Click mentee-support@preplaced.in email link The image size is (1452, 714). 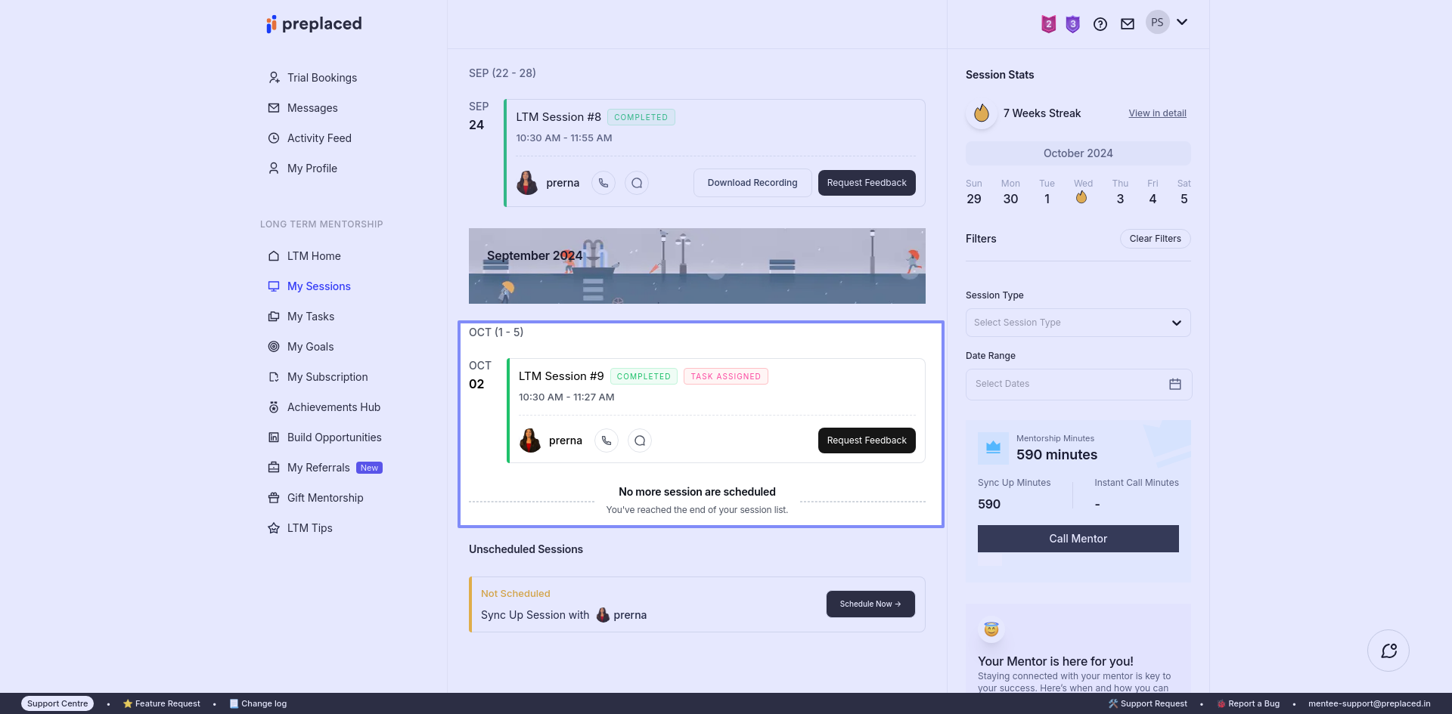coord(1370,703)
